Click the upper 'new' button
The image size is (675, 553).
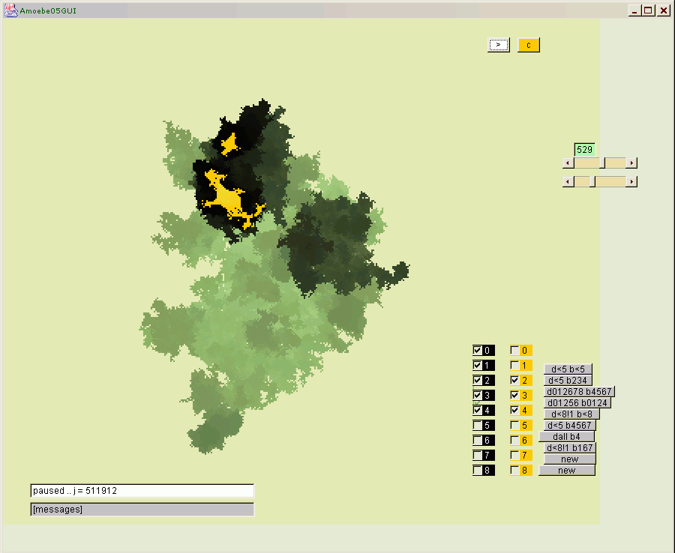(569, 459)
